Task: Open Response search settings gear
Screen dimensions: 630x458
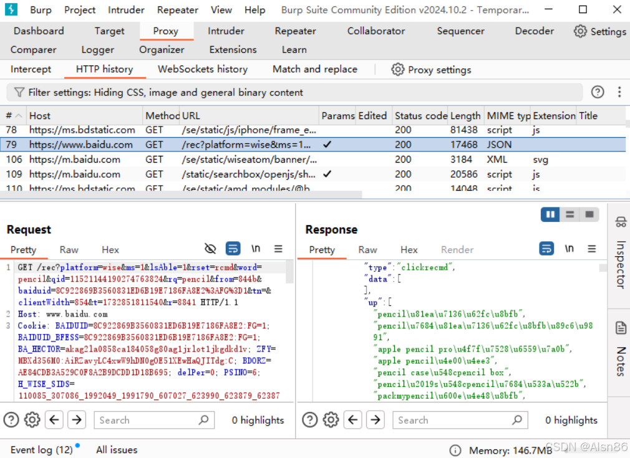Action: [331, 420]
